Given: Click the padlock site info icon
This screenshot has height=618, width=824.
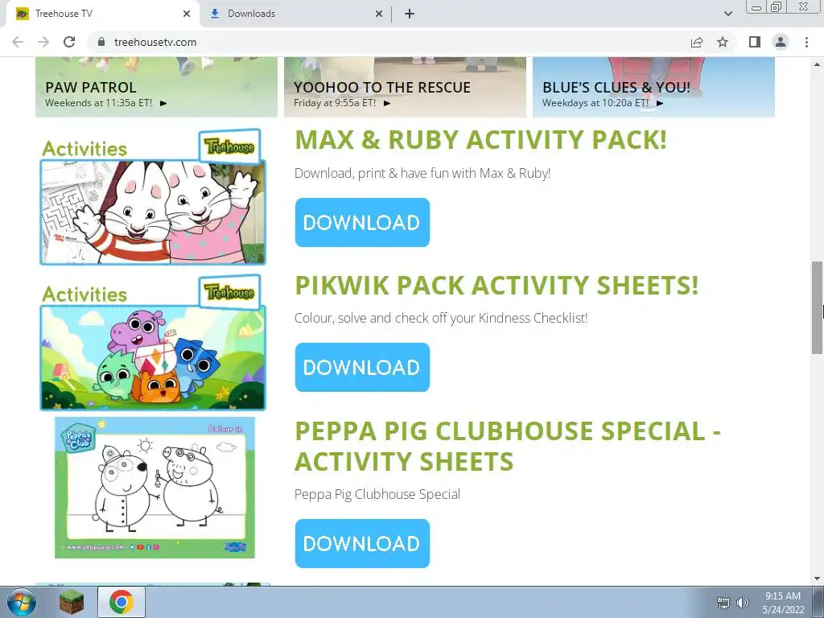Looking at the screenshot, I should point(101,42).
